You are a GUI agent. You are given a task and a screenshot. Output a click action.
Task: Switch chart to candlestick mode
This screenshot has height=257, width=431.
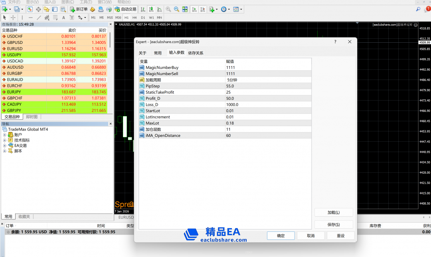[x=151, y=9]
